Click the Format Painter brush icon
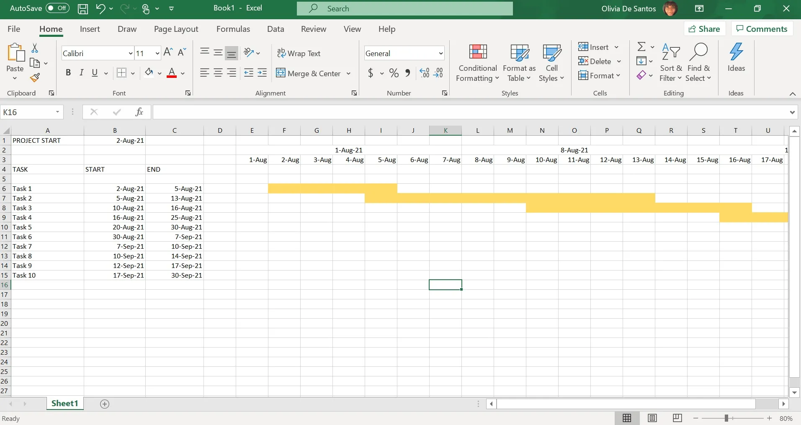801x425 pixels. [x=35, y=78]
